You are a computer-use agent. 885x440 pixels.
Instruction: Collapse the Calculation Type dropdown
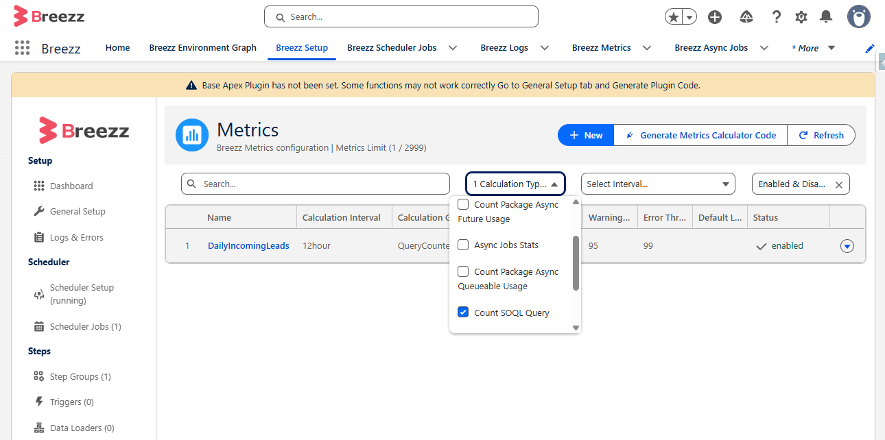[515, 184]
